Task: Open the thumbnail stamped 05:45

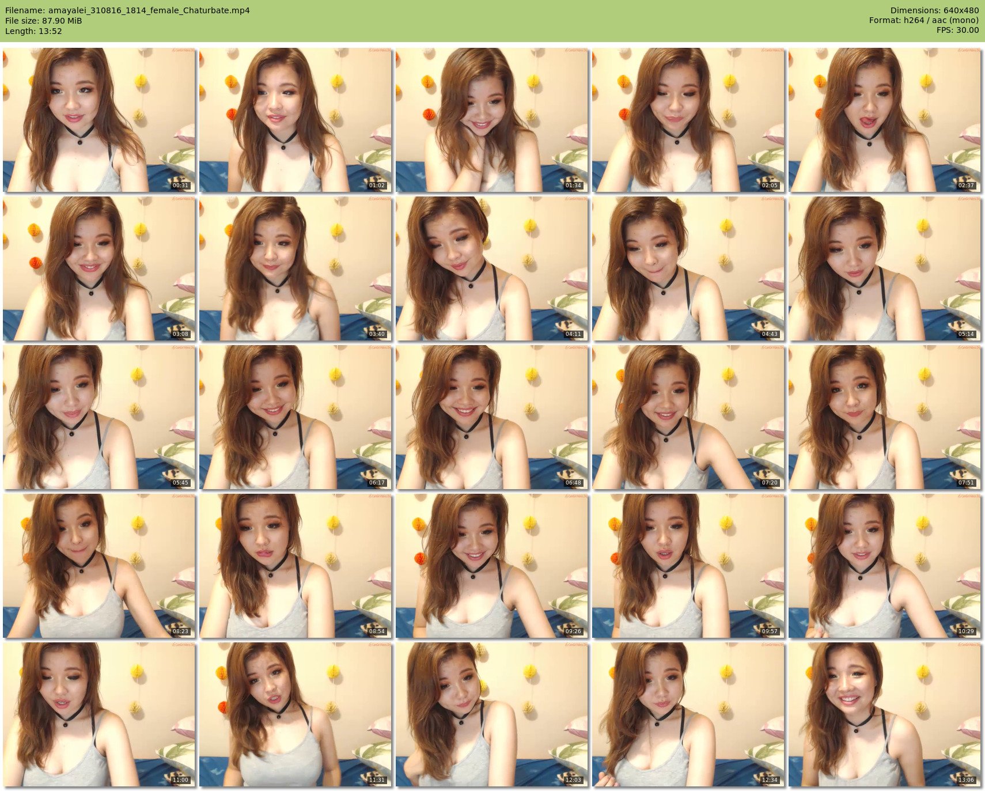Action: point(99,417)
